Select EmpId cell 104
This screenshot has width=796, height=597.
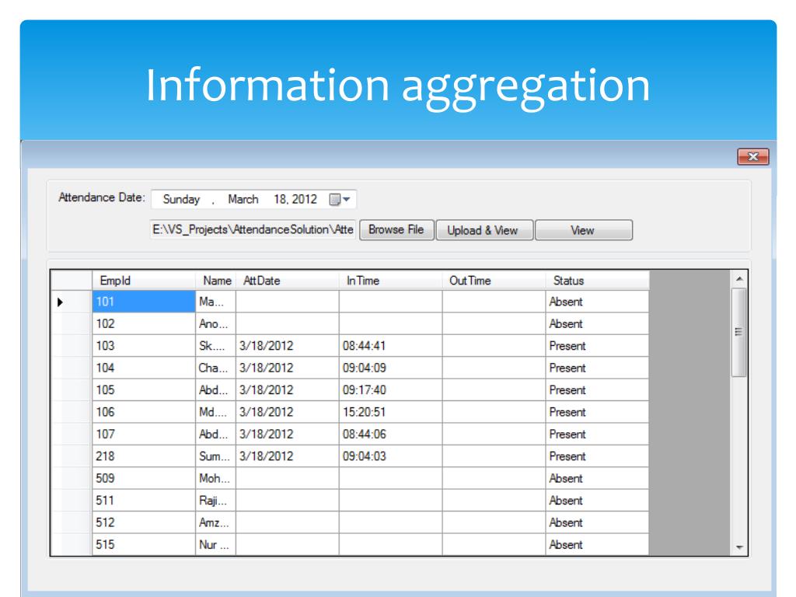(144, 368)
